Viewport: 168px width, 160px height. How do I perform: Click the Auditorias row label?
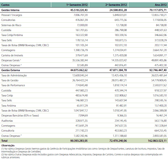click(x=7, y=121)
